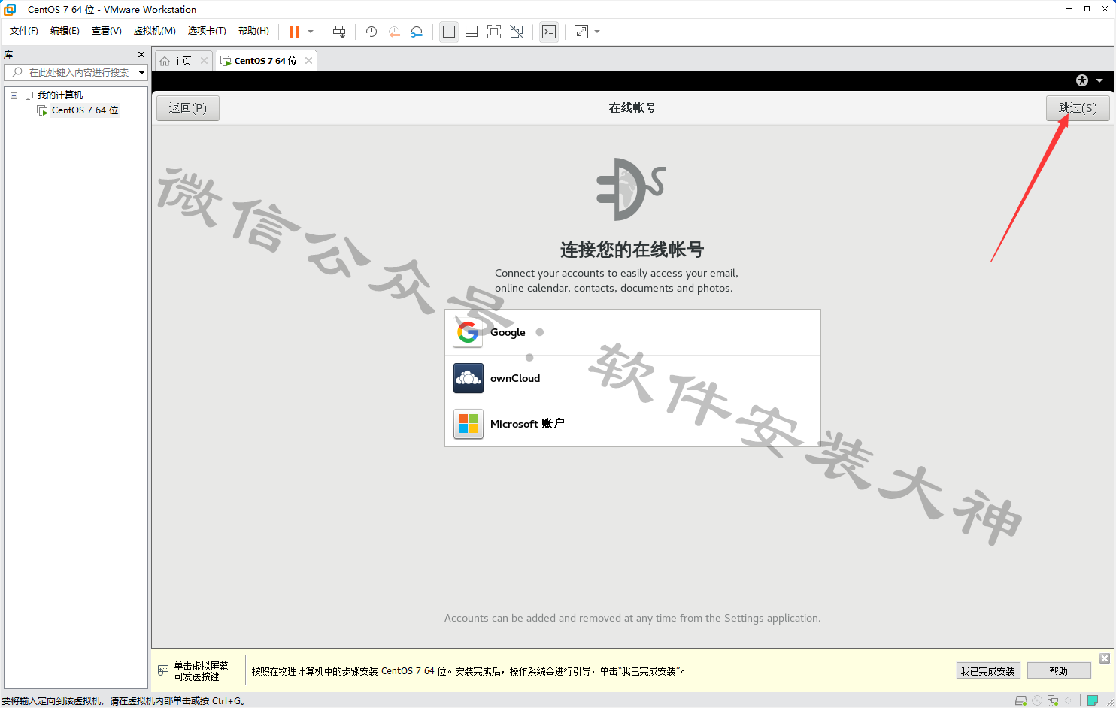Open the 查看(V) menu
1116x708 pixels.
pyautogui.click(x=106, y=31)
